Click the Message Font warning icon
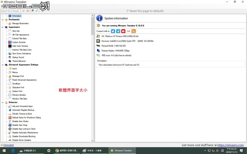 (x=10, y=76)
